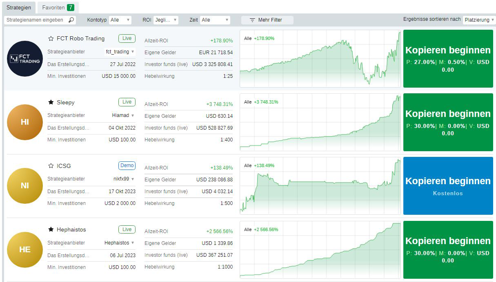Expand the Zeit dropdown
Image resolution: width=496 pixels, height=282 pixels.
pyautogui.click(x=215, y=20)
